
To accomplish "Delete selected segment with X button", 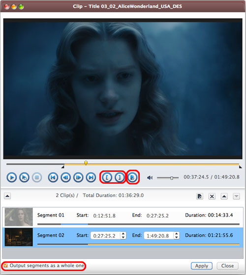I will pos(212,196).
